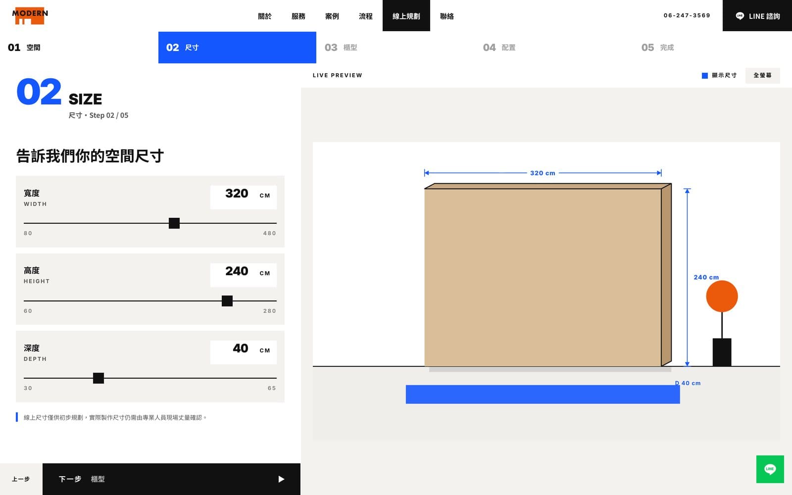The image size is (792, 495).
Task: Select step 02 尺寸 tab
Action: pyautogui.click(x=237, y=48)
